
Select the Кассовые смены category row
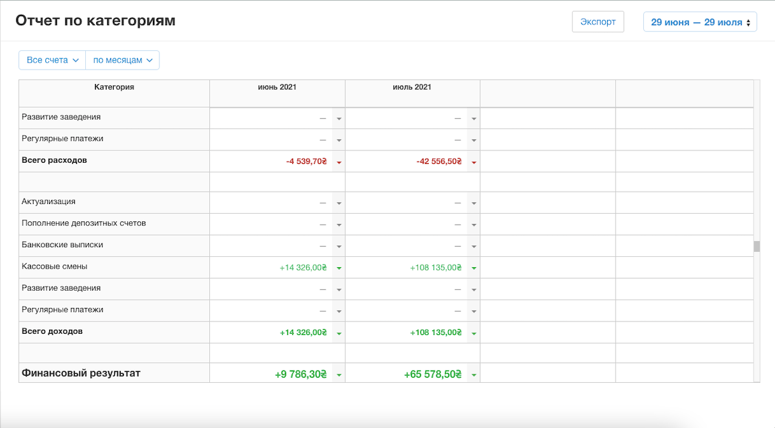(55, 266)
